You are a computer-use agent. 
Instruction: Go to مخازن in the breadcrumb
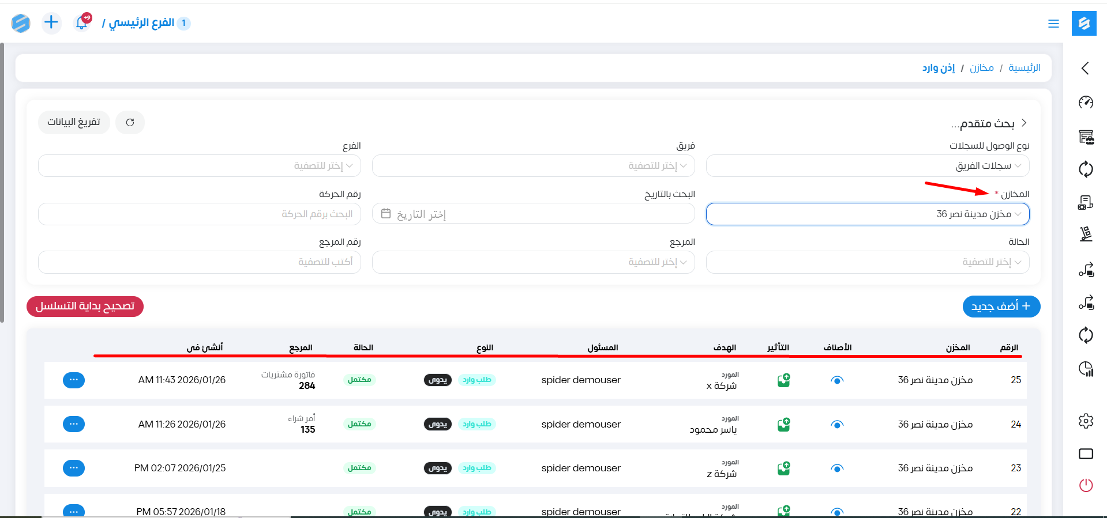(981, 68)
